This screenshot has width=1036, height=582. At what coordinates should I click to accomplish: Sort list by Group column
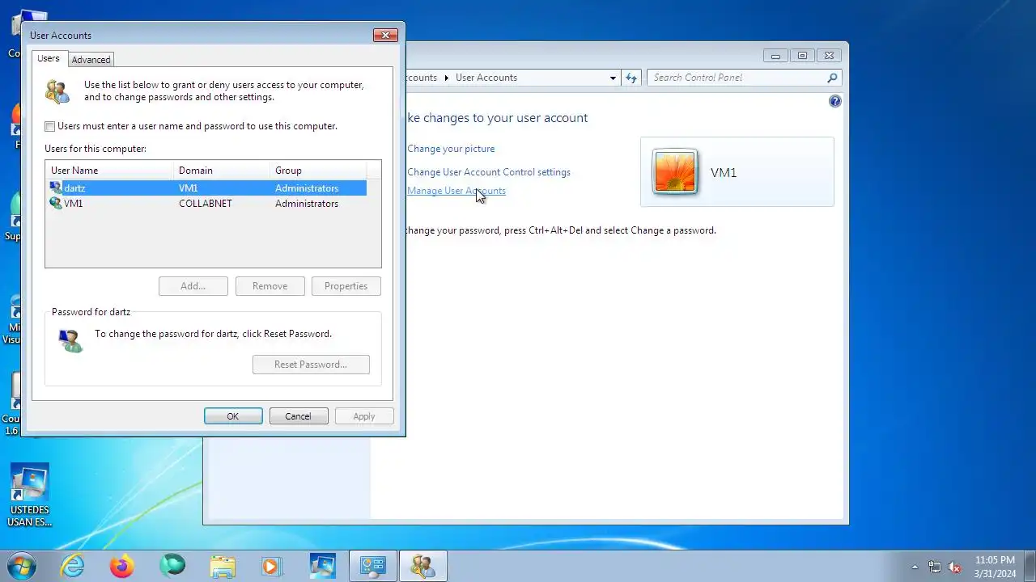pos(318,170)
